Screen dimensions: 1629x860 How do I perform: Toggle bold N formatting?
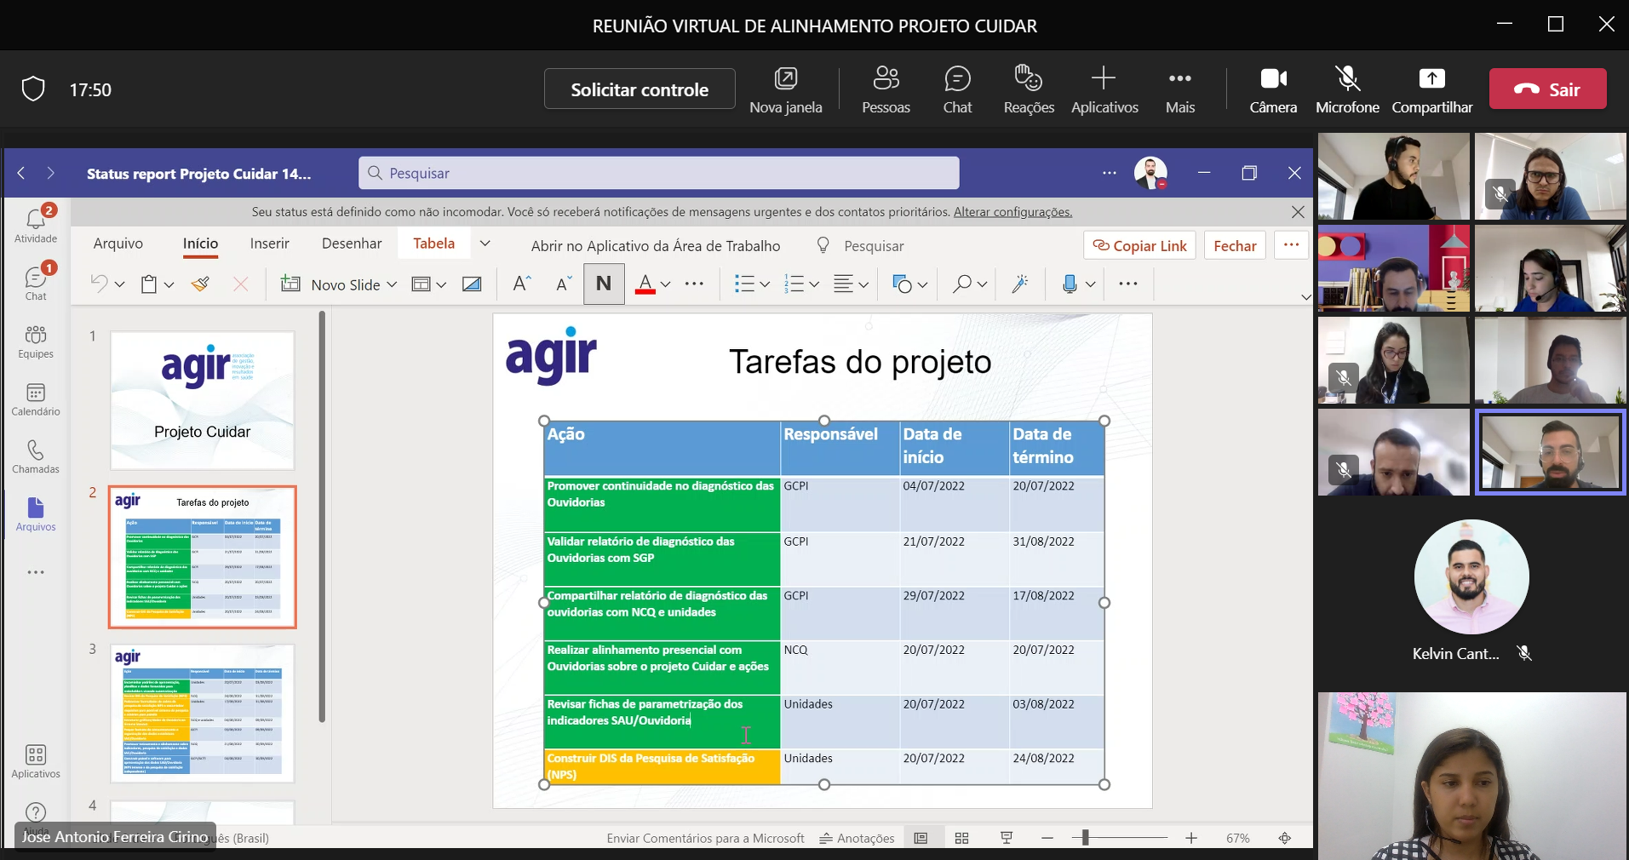[x=604, y=284]
